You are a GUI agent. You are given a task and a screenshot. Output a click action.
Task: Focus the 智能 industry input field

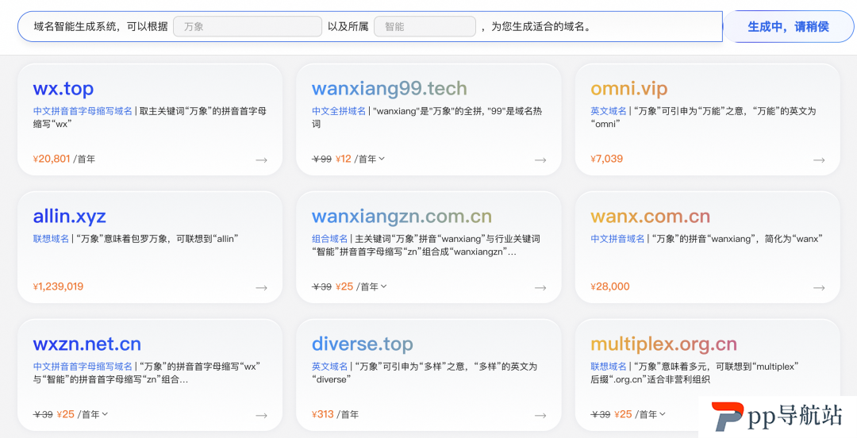[x=425, y=26]
